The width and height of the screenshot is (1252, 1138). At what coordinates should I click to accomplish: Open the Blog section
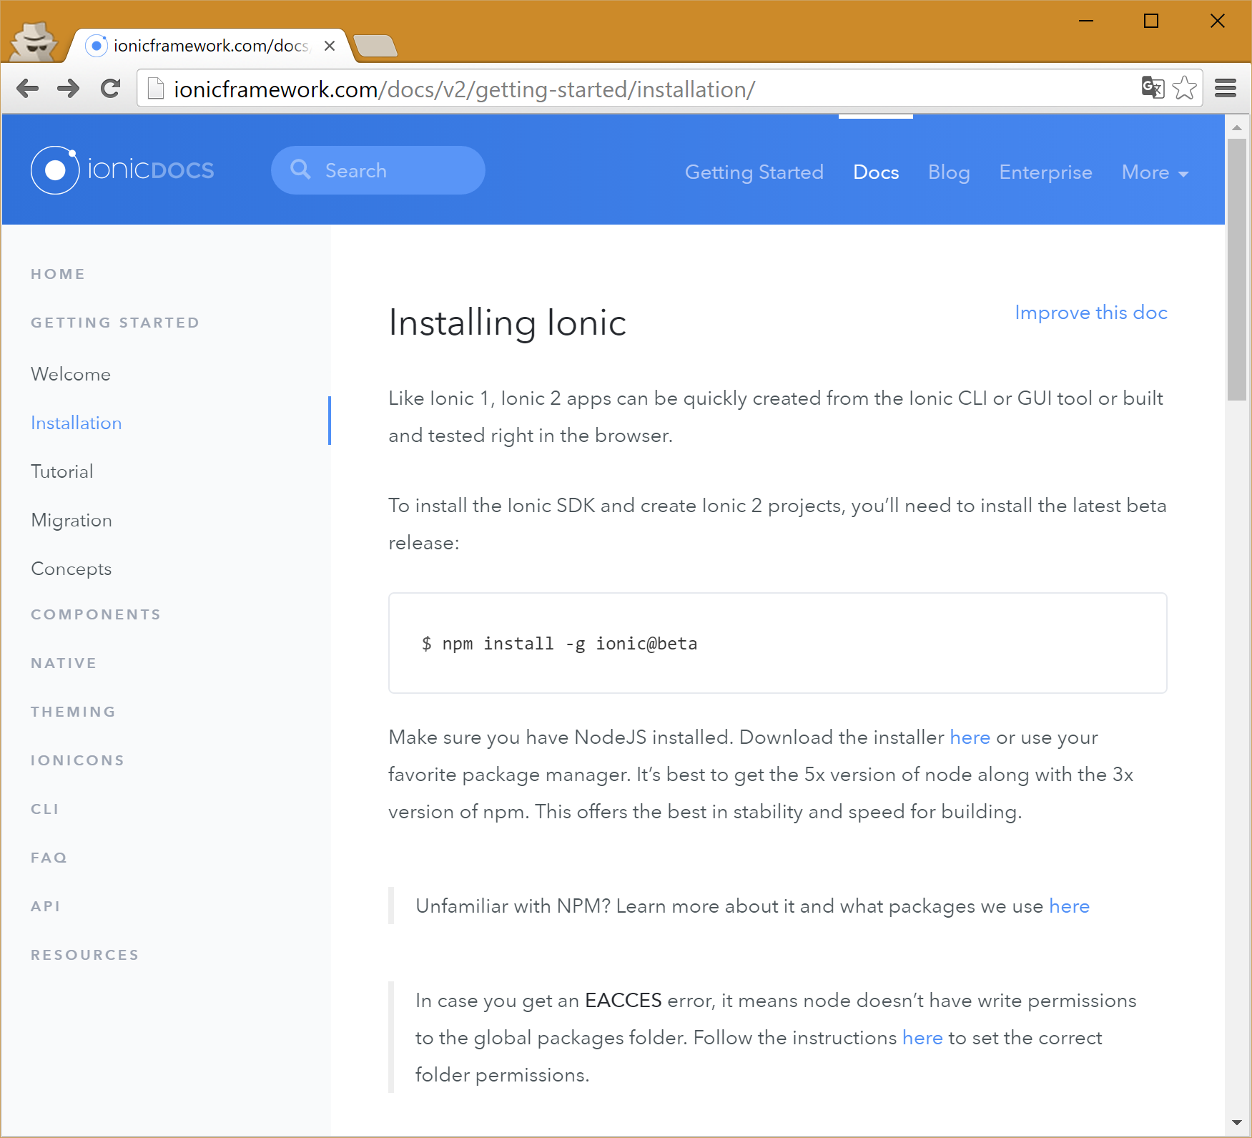click(949, 172)
